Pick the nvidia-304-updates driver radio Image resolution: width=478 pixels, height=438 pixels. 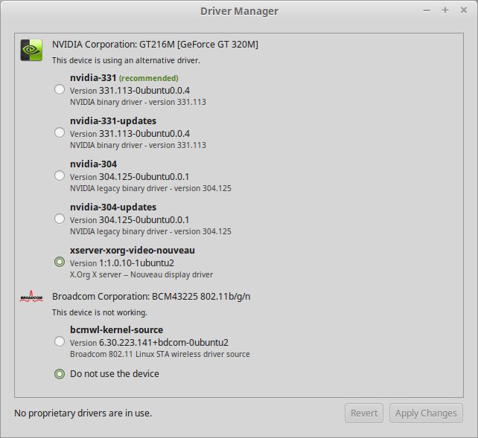pos(60,219)
